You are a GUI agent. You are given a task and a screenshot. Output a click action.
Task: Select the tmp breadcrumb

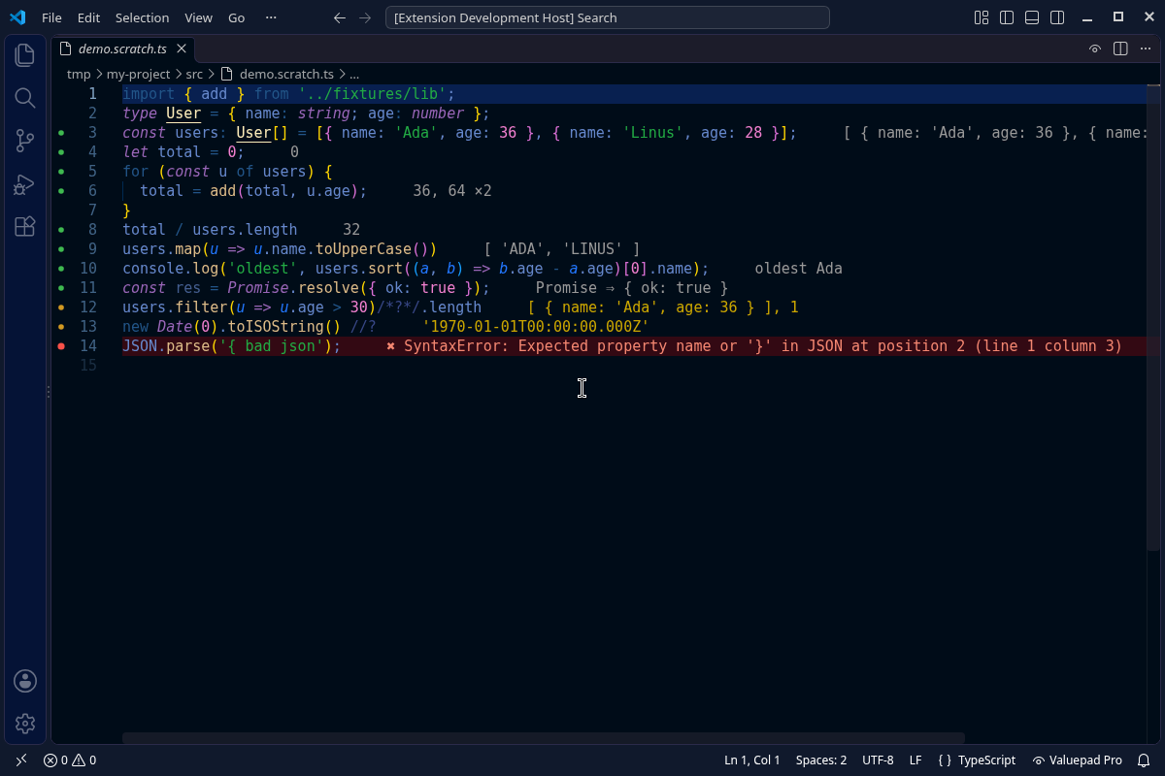coord(79,74)
